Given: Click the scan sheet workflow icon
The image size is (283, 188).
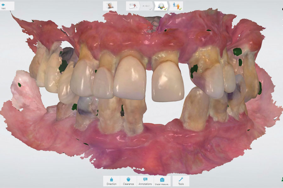Looking at the screenshot, I should point(132,5).
